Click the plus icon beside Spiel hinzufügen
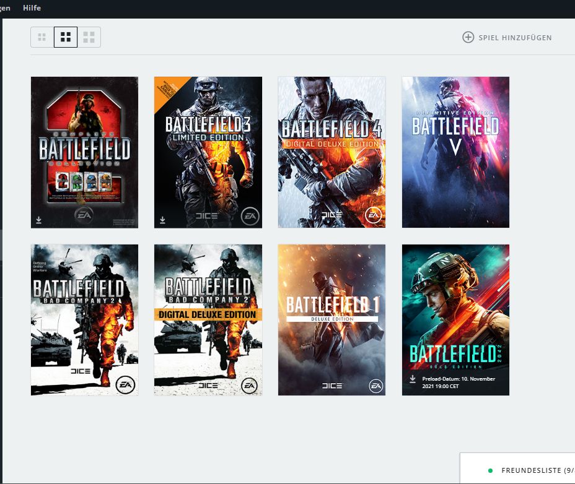Screen dimensions: 575x484 click(x=468, y=37)
